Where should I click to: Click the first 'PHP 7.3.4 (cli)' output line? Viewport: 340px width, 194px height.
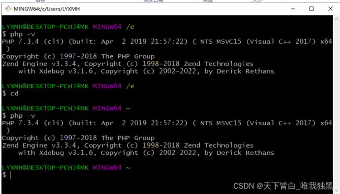[x=167, y=41]
